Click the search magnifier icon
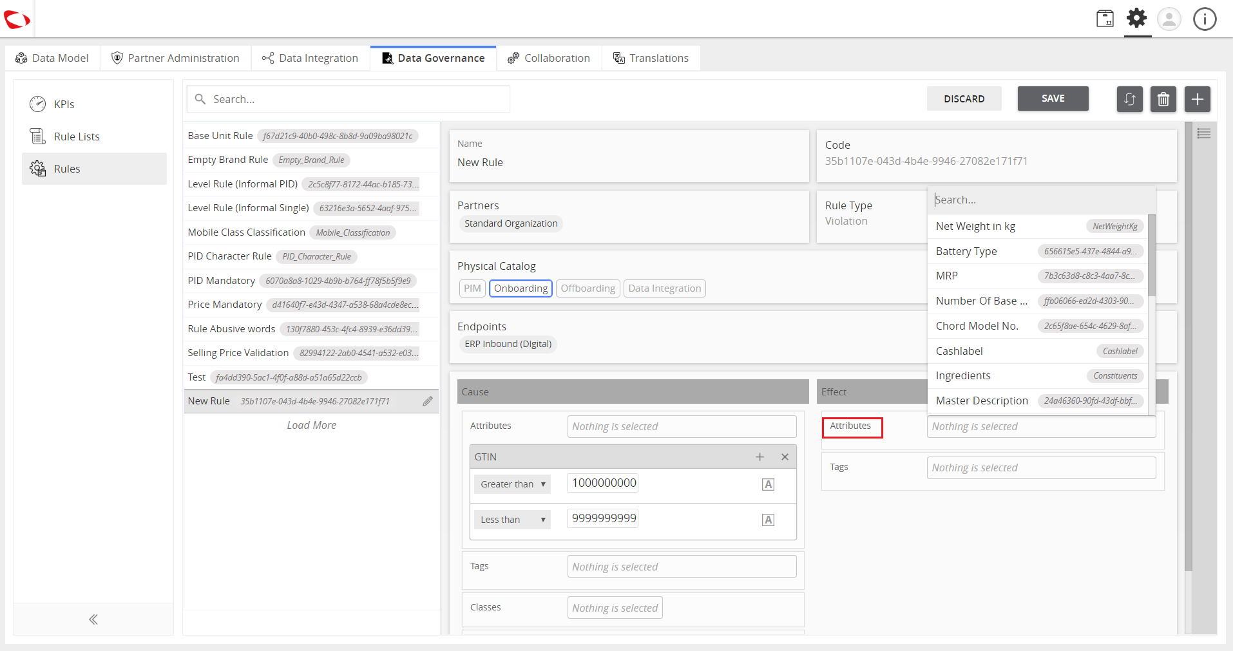The height and width of the screenshot is (651, 1233). [200, 99]
